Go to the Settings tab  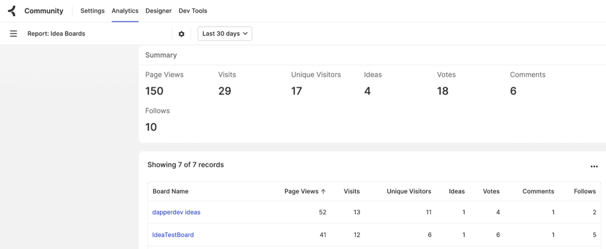[x=92, y=11]
